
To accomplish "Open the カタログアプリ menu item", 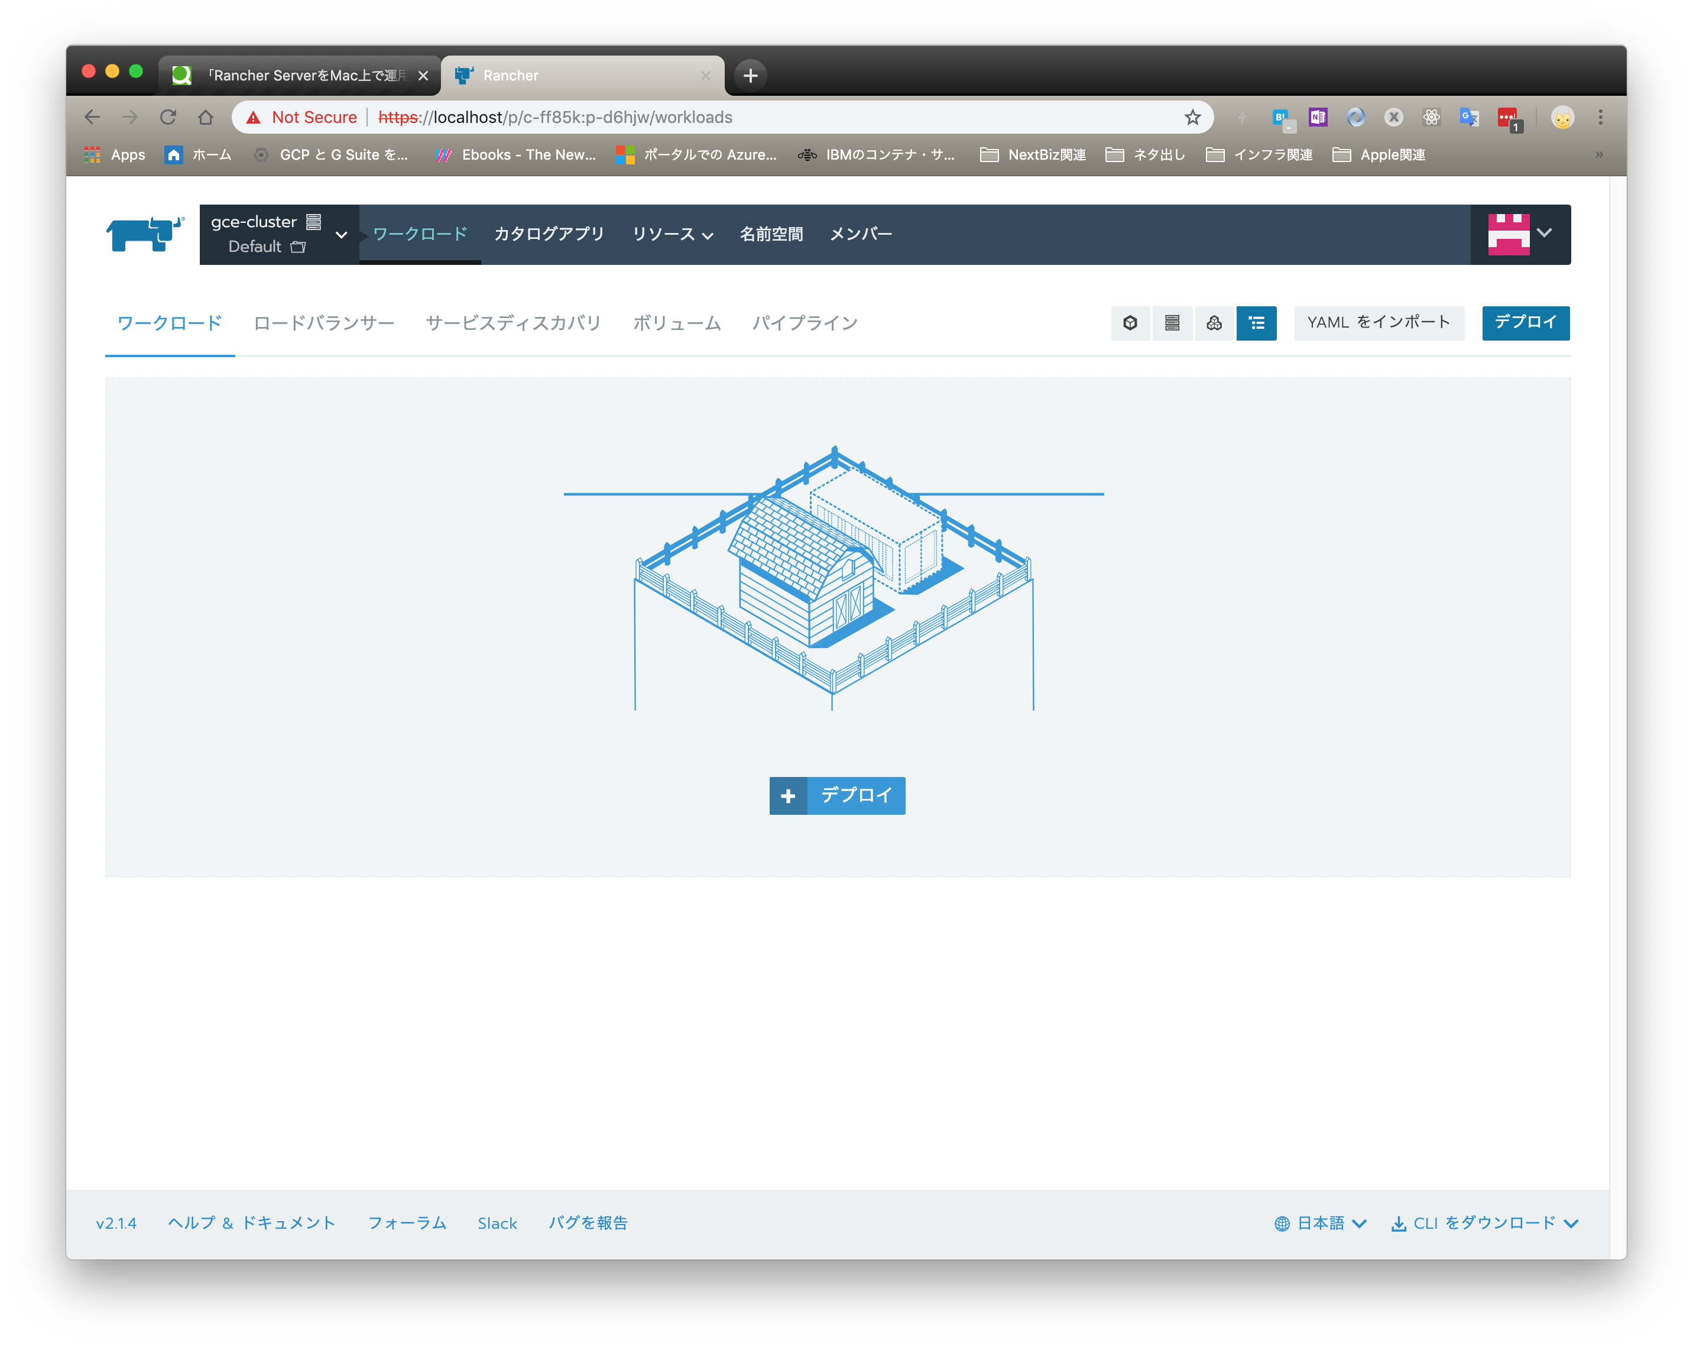I will pos(549,233).
